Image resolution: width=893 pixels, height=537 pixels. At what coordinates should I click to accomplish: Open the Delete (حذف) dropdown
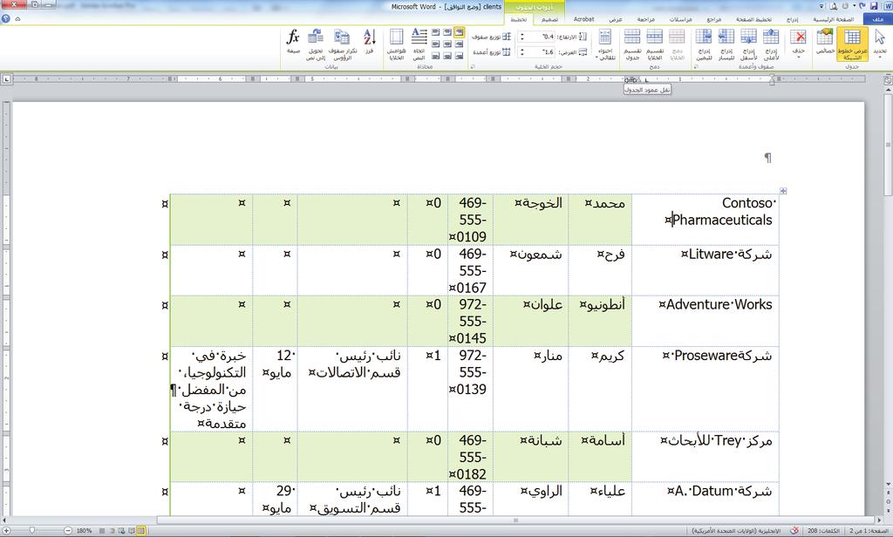pos(799,44)
